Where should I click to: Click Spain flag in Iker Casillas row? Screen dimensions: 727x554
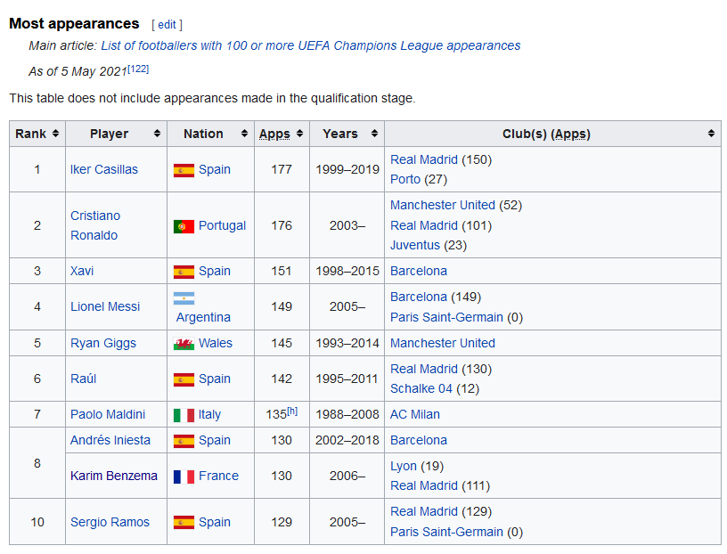[x=184, y=170]
